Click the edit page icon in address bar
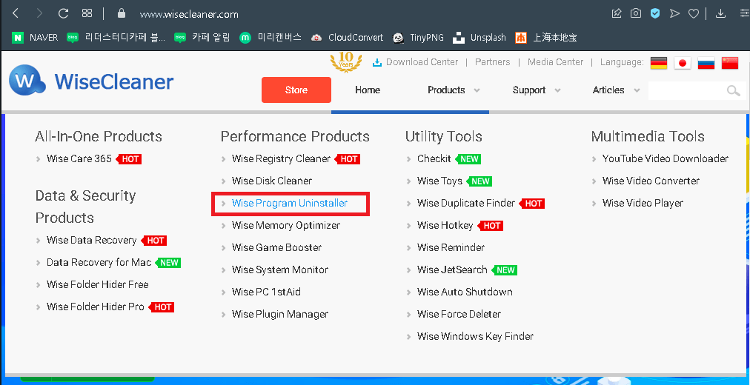The width and height of the screenshot is (750, 385). (617, 13)
